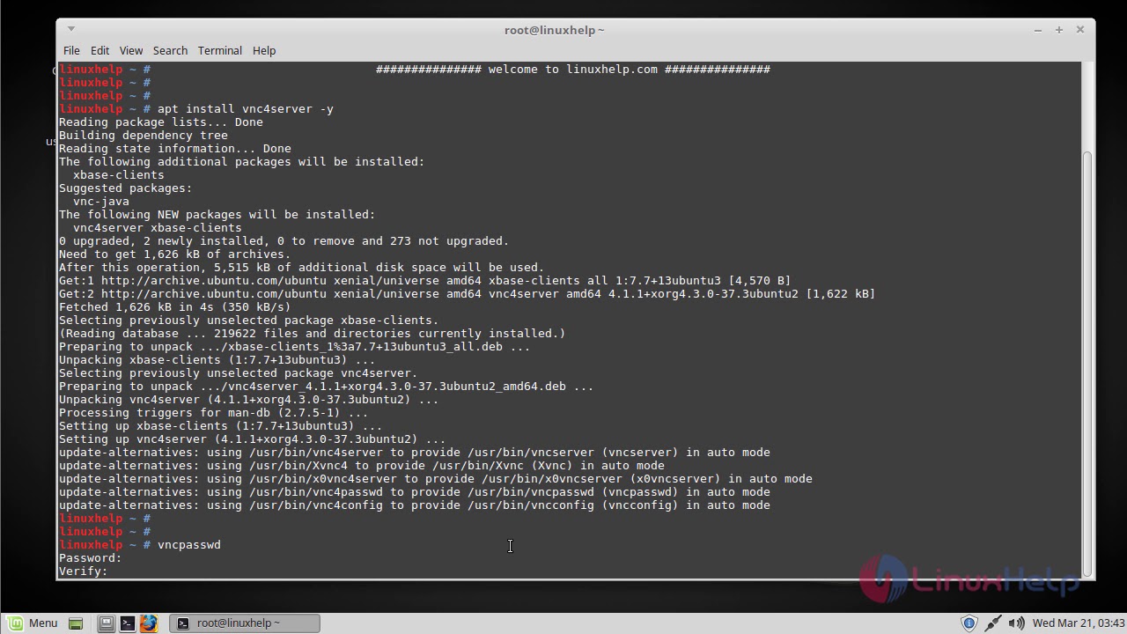Launch the file manager from panel launcher
The height and width of the screenshot is (634, 1127).
pyautogui.click(x=106, y=623)
